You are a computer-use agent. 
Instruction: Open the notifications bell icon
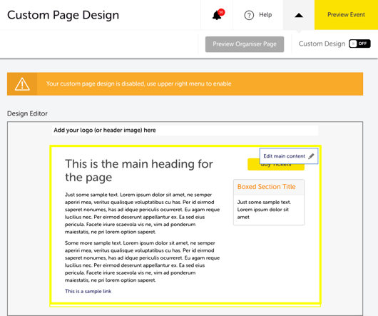(x=217, y=16)
